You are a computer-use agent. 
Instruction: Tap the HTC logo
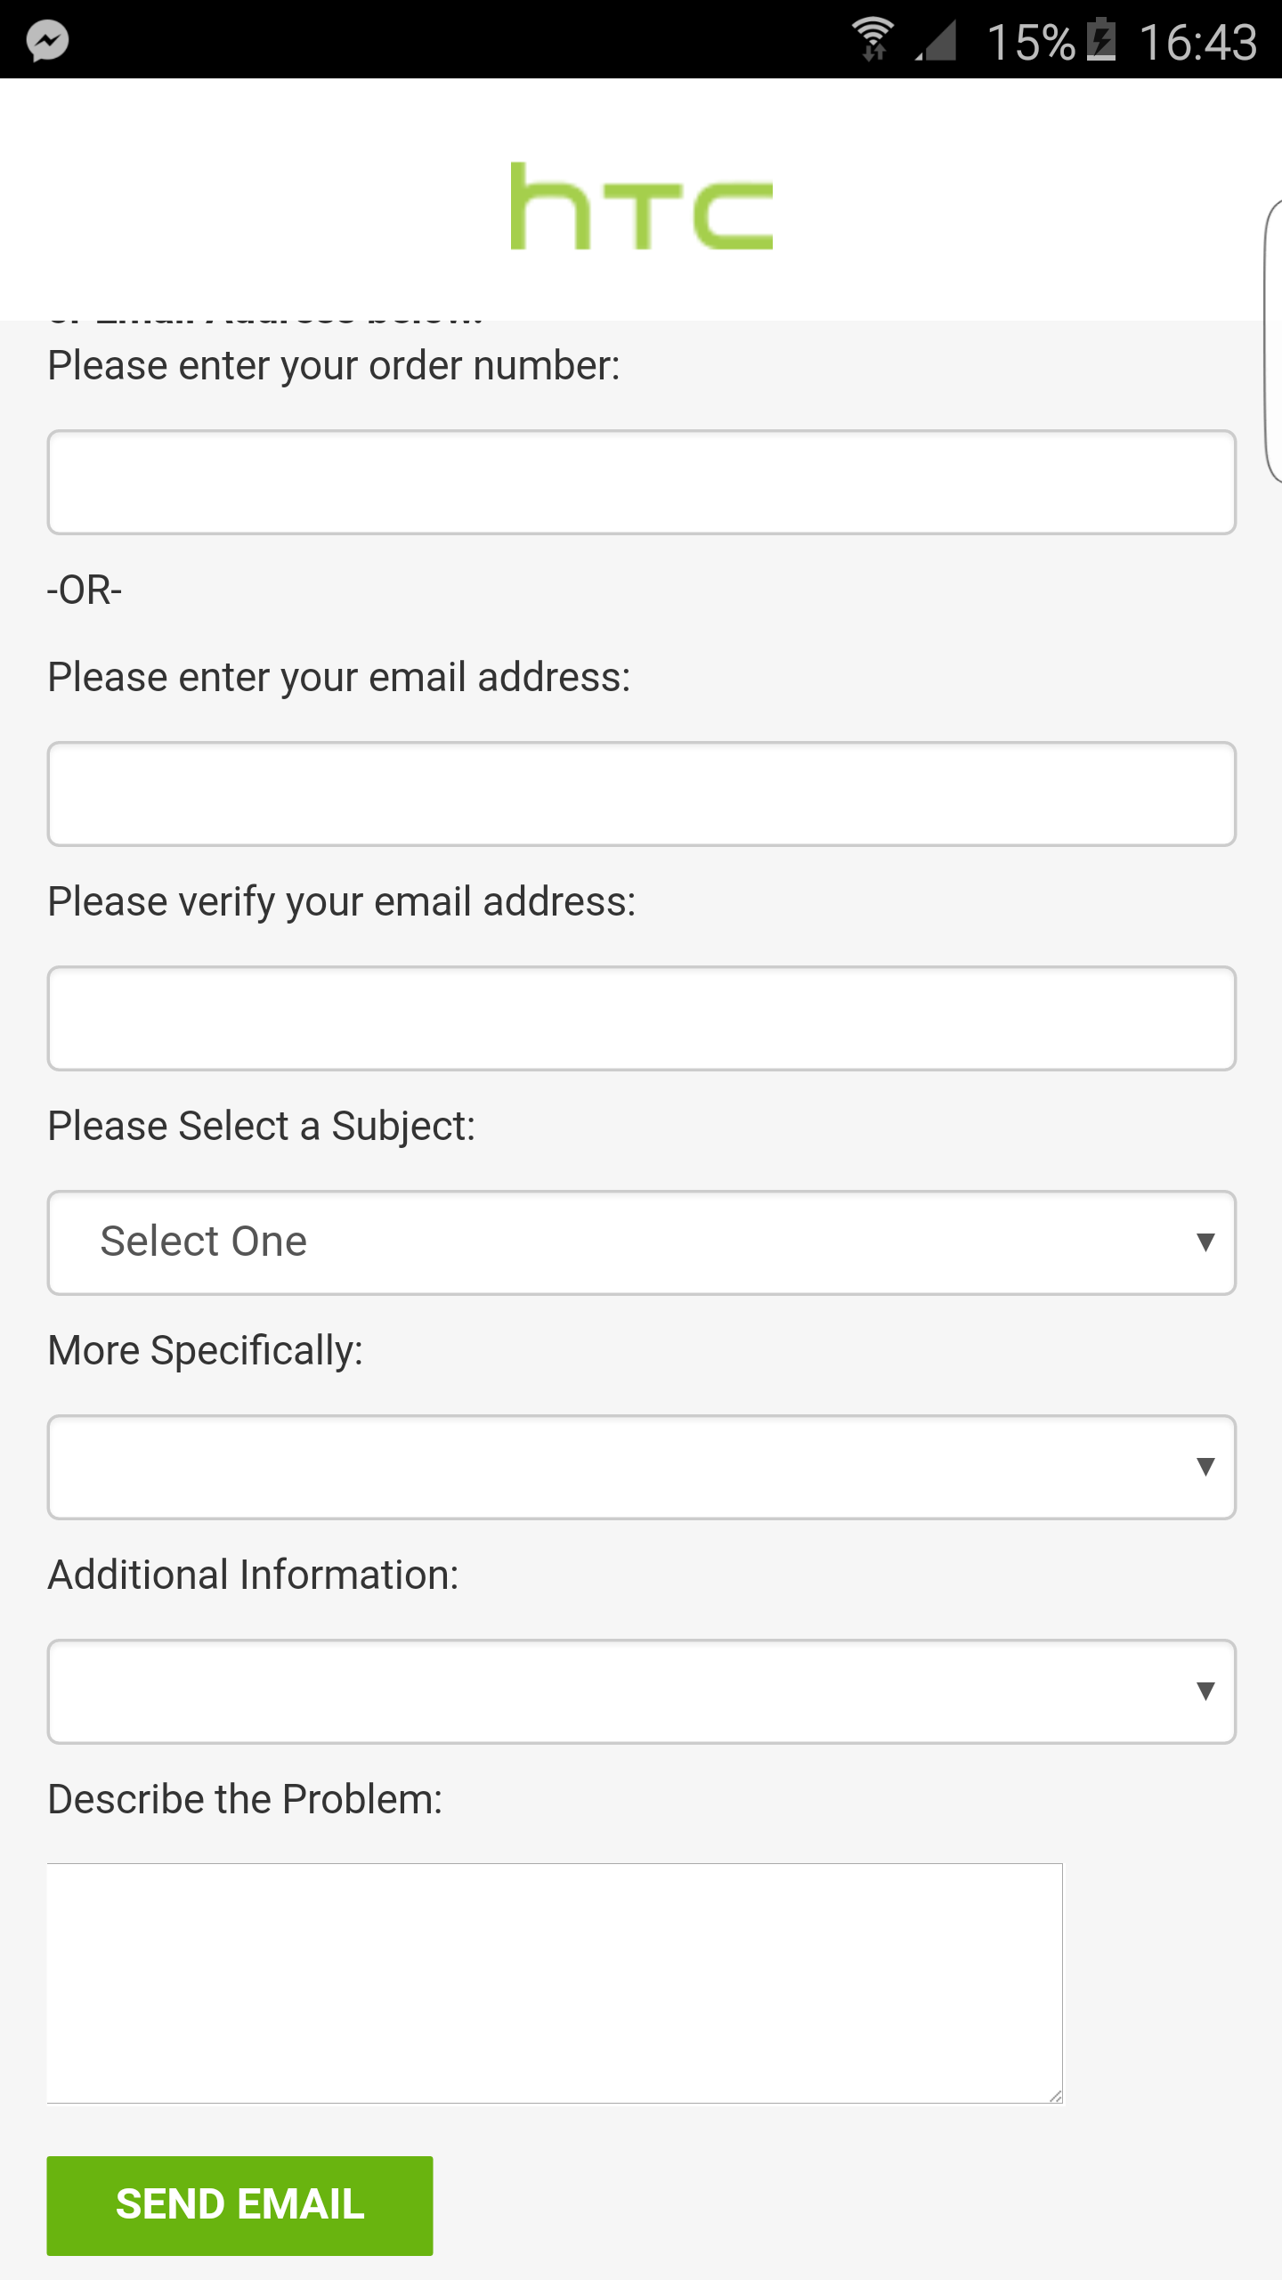click(641, 207)
